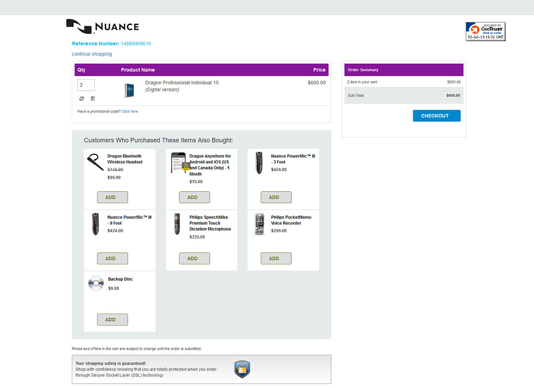Add Nuance PowerMic III 9 Foot
Screen dimensions: 534x388
113,259
